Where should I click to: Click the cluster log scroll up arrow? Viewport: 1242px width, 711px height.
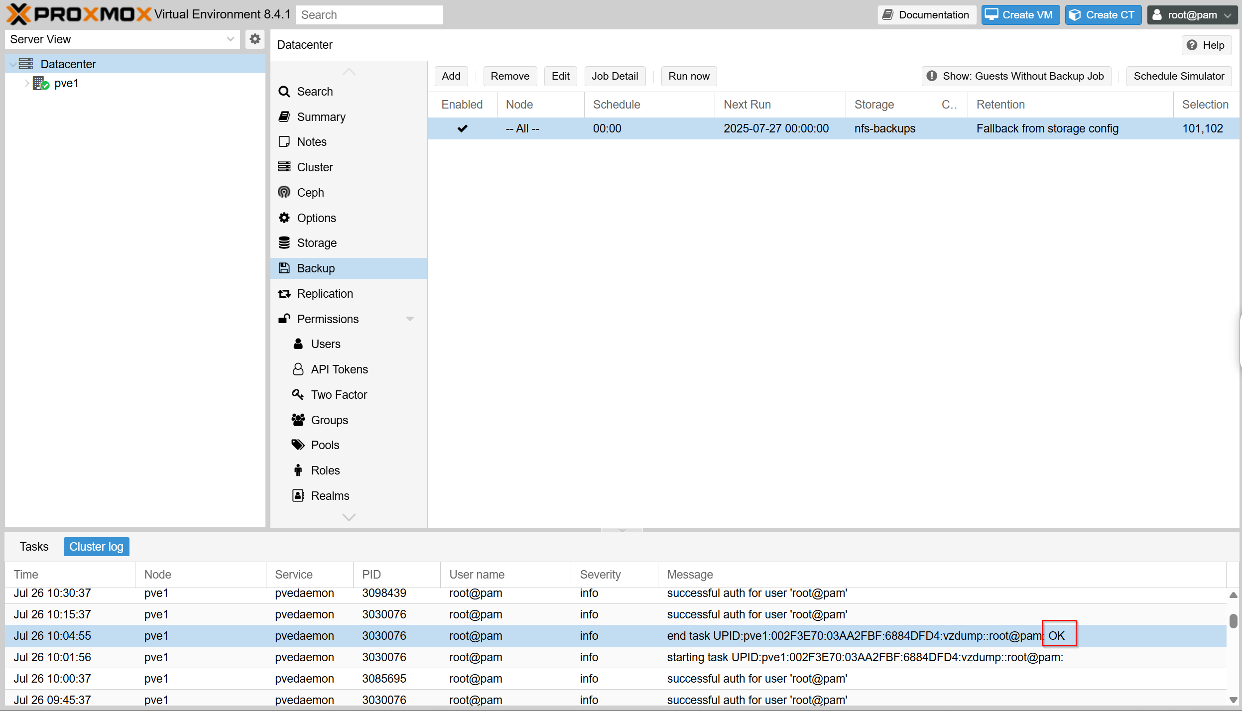pyautogui.click(x=1233, y=595)
